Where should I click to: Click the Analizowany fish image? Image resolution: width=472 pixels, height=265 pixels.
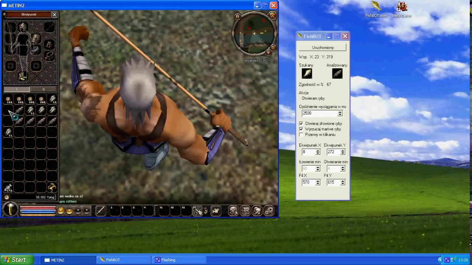coord(337,74)
